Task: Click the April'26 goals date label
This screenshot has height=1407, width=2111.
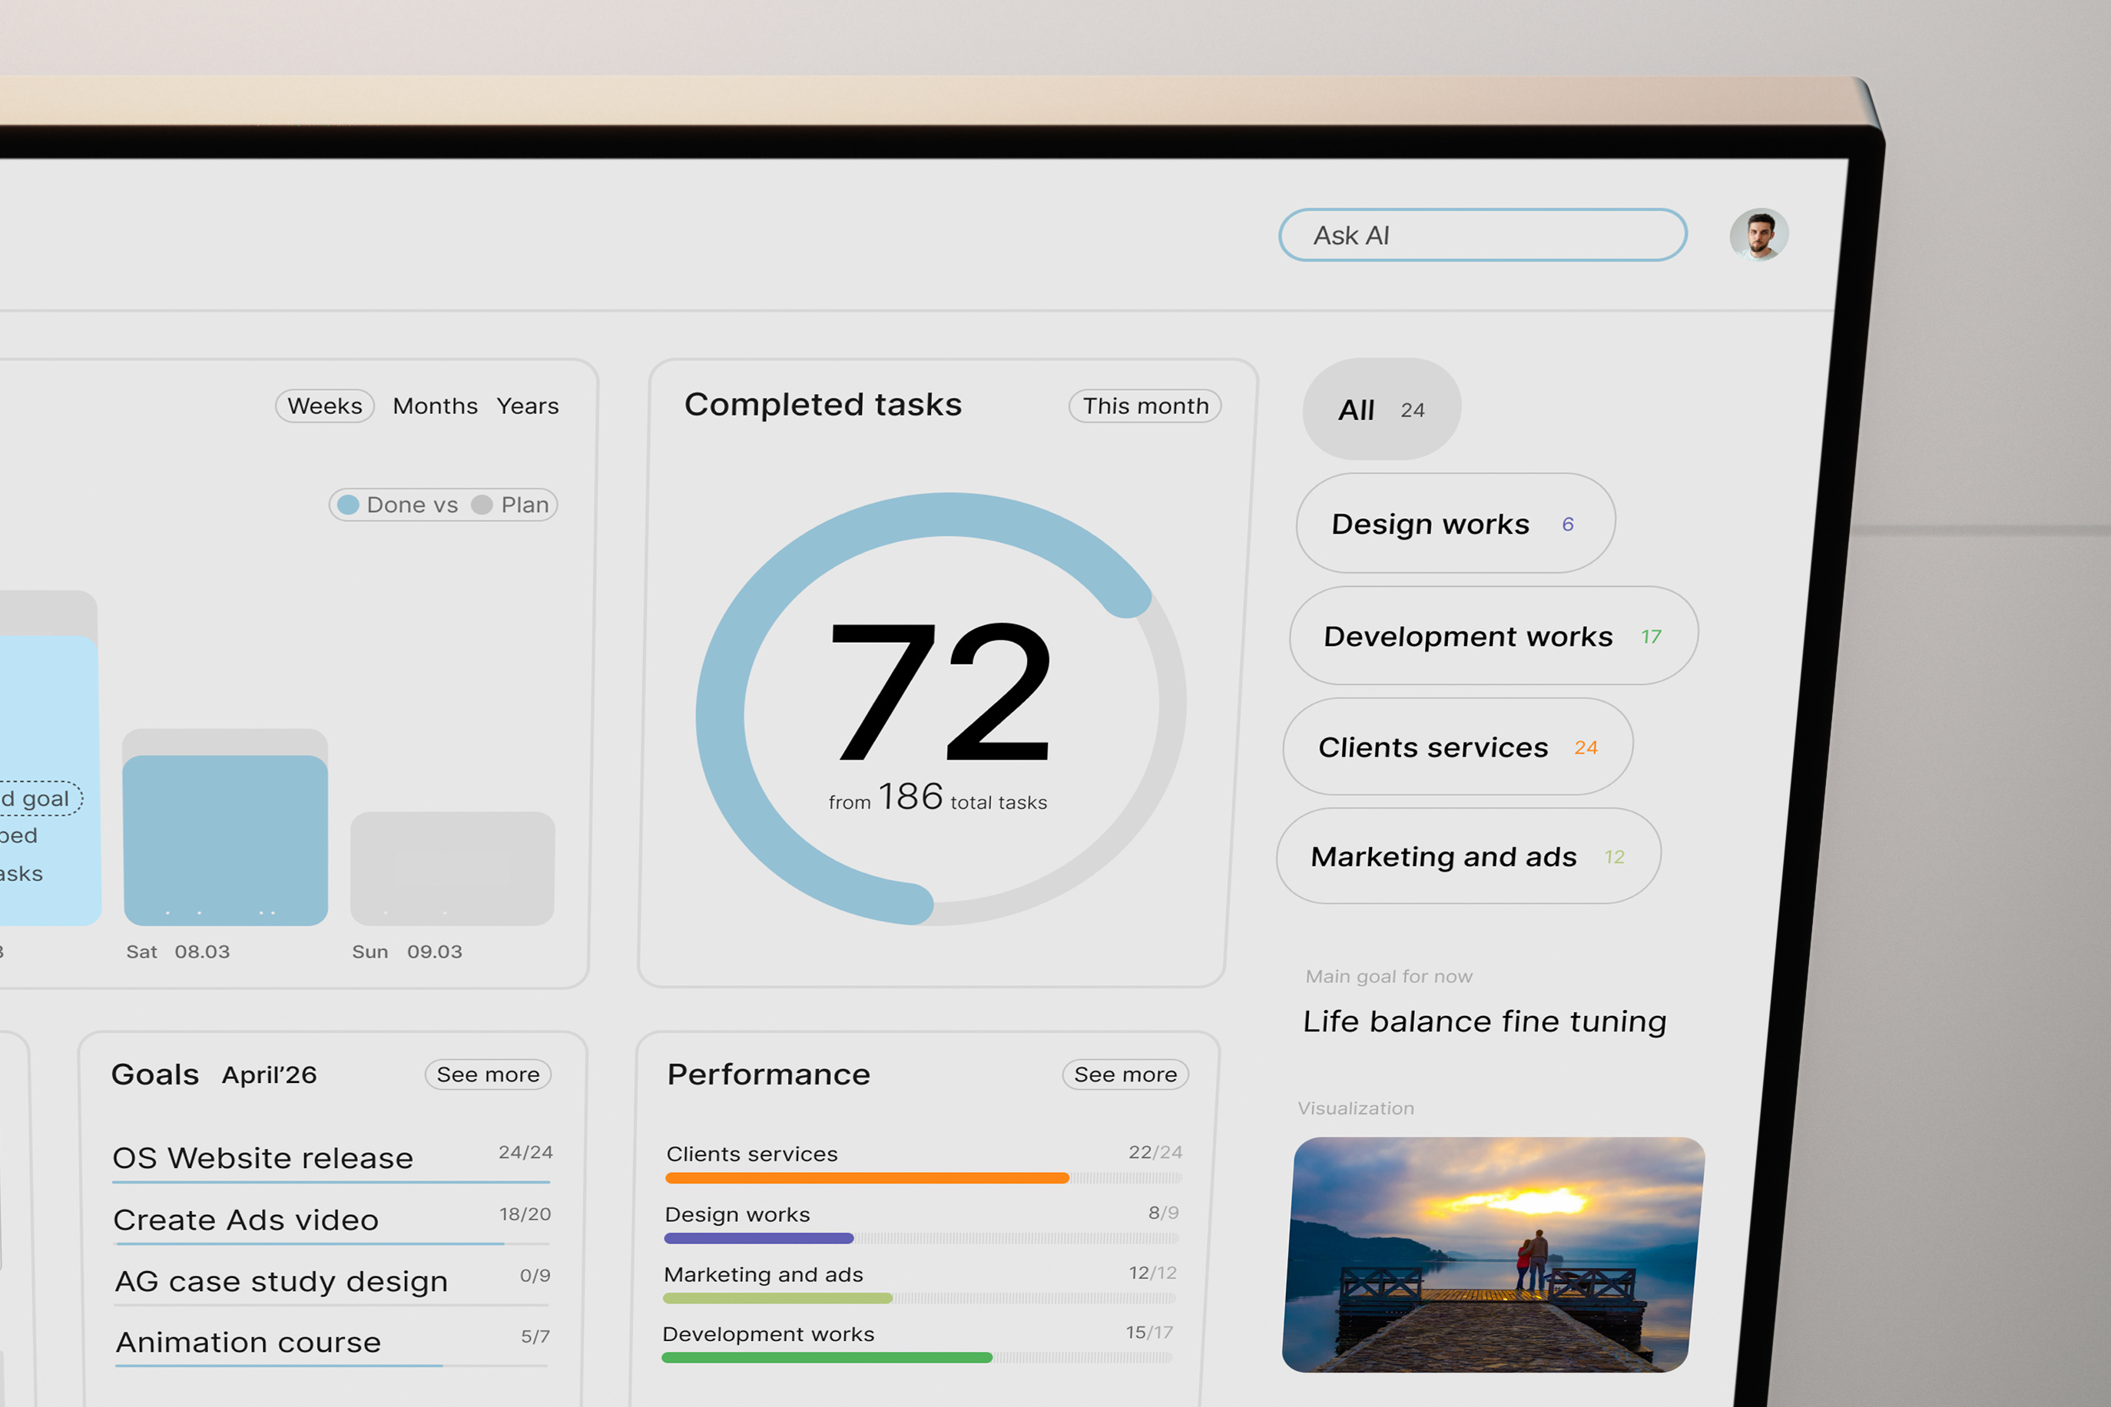Action: coord(270,1075)
